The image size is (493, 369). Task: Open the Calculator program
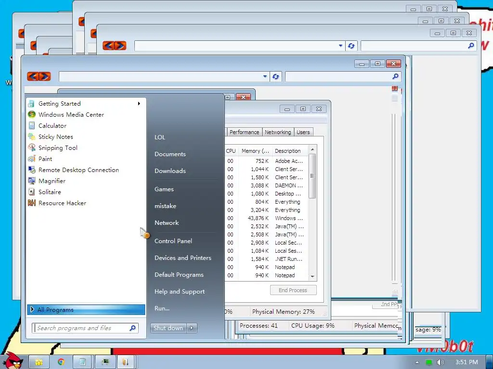click(x=85, y=125)
